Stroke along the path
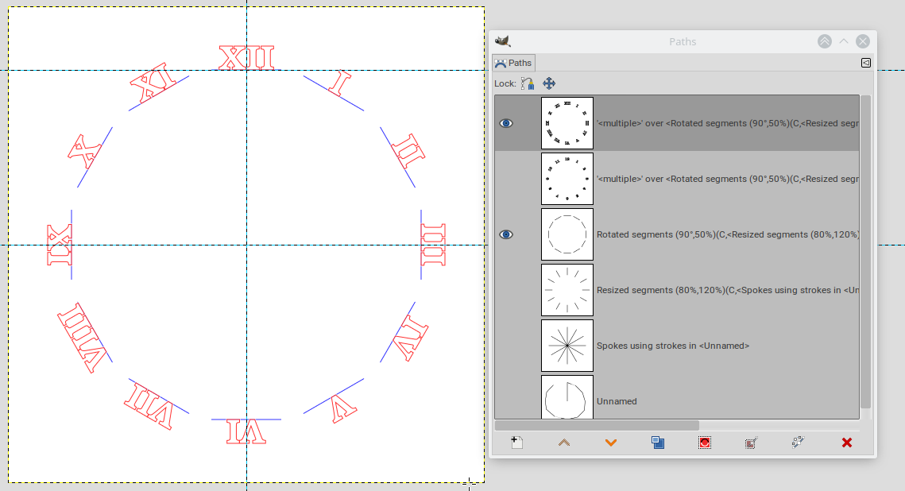The image size is (905, 491). [798, 443]
